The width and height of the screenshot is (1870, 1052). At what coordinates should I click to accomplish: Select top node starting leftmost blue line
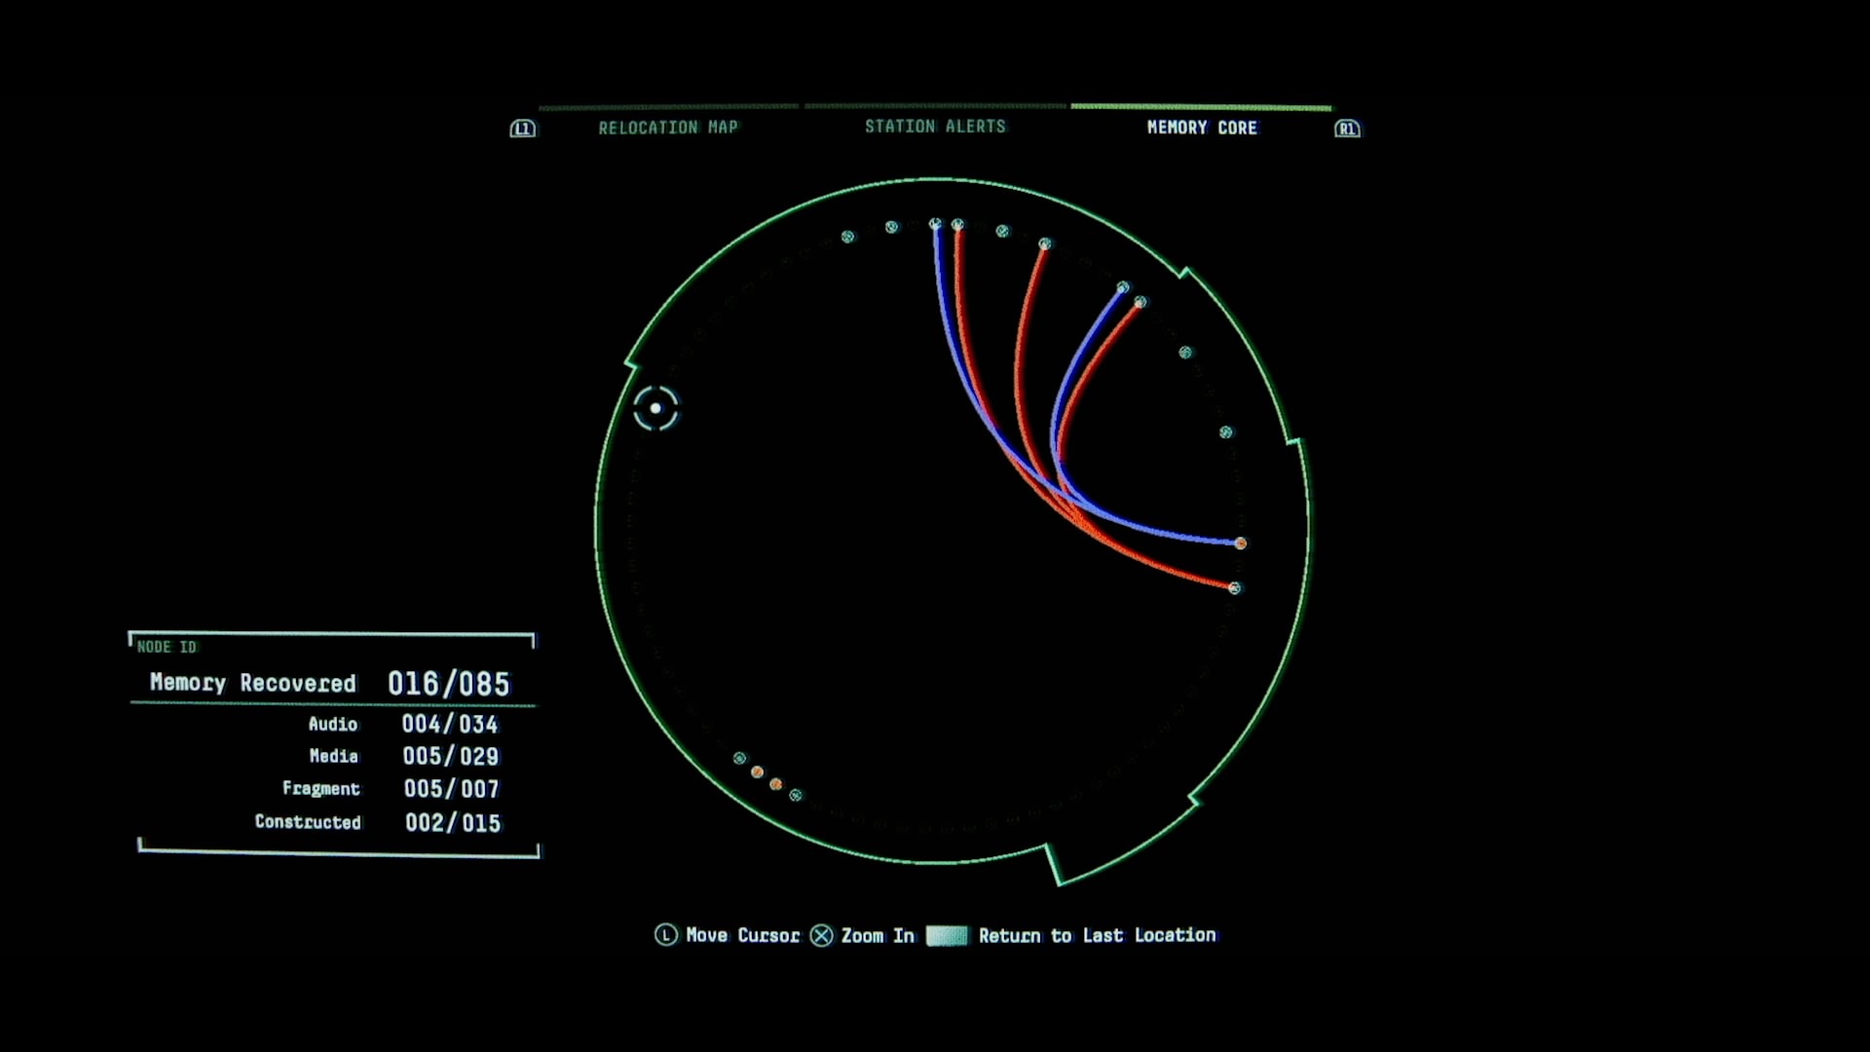[935, 224]
